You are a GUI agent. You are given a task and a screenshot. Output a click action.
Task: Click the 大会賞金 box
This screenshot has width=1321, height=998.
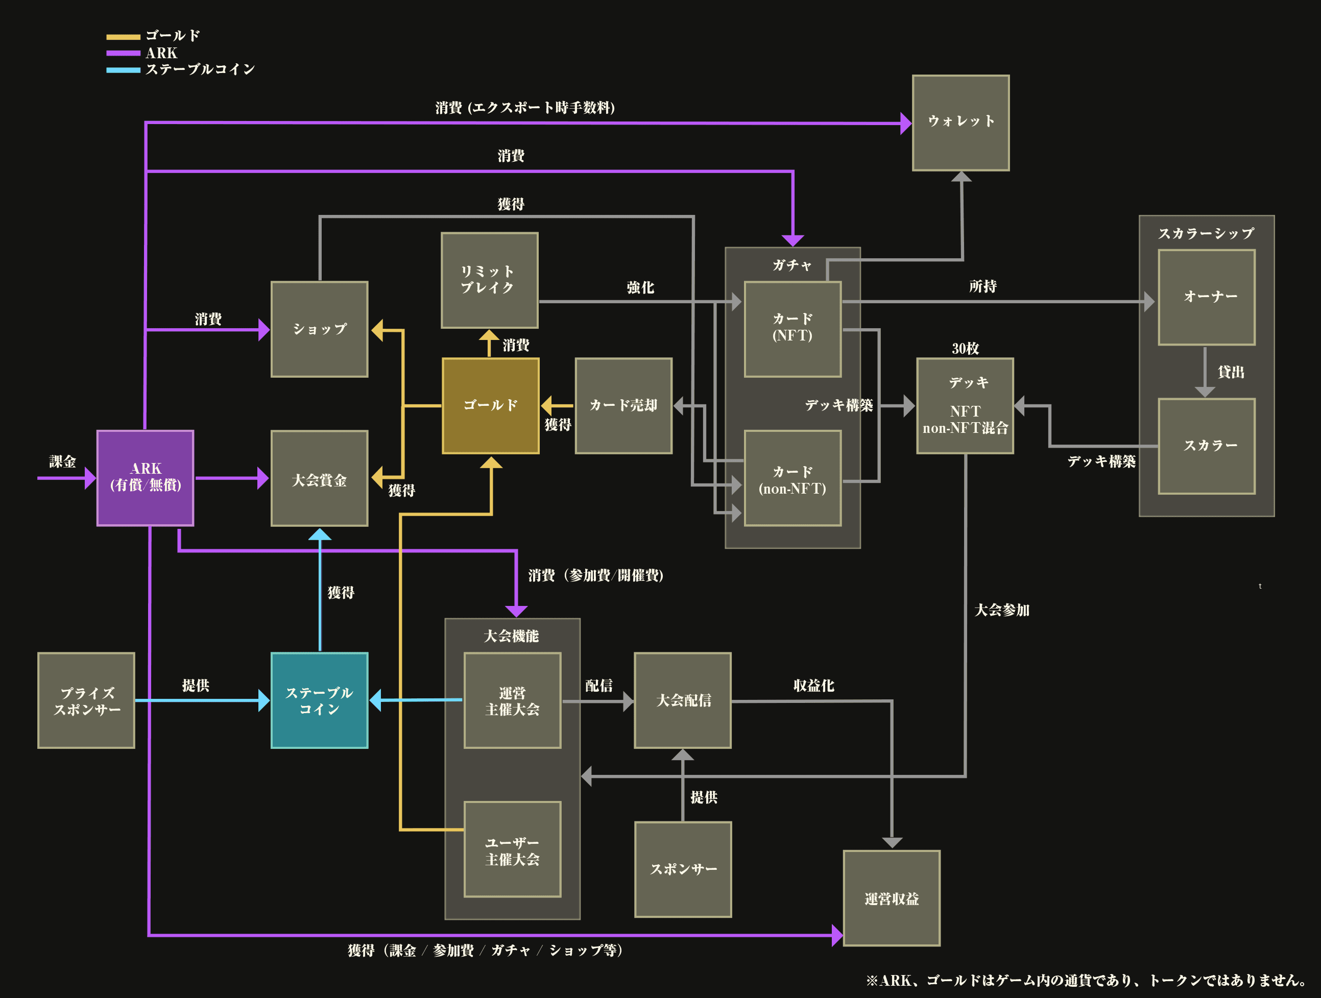click(320, 478)
